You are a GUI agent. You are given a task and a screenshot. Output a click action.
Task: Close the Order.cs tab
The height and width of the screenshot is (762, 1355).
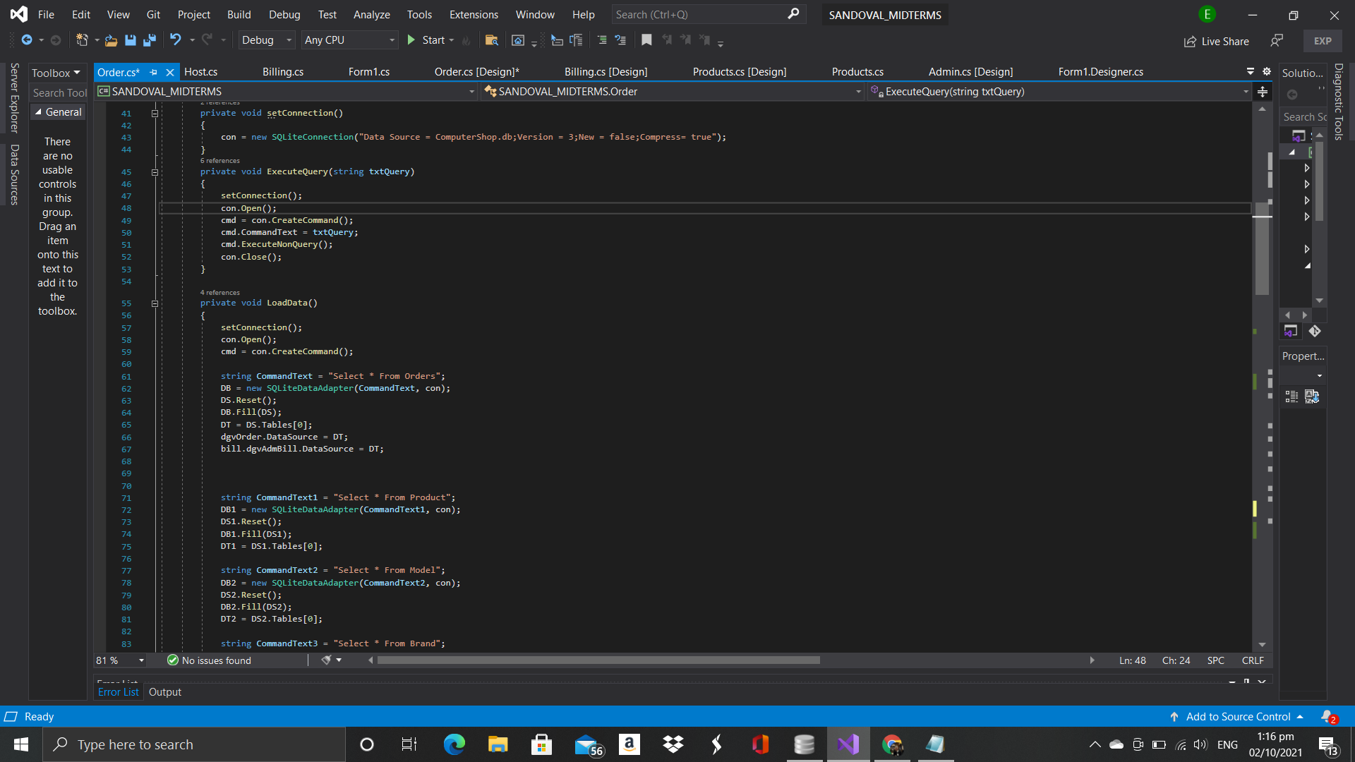[170, 72]
